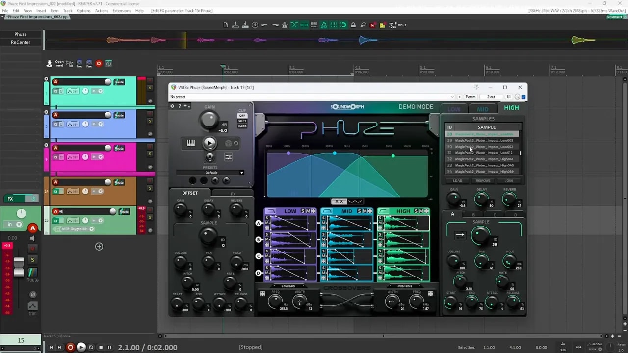
Task: Click the previous preset arrow button
Action: click(215, 180)
